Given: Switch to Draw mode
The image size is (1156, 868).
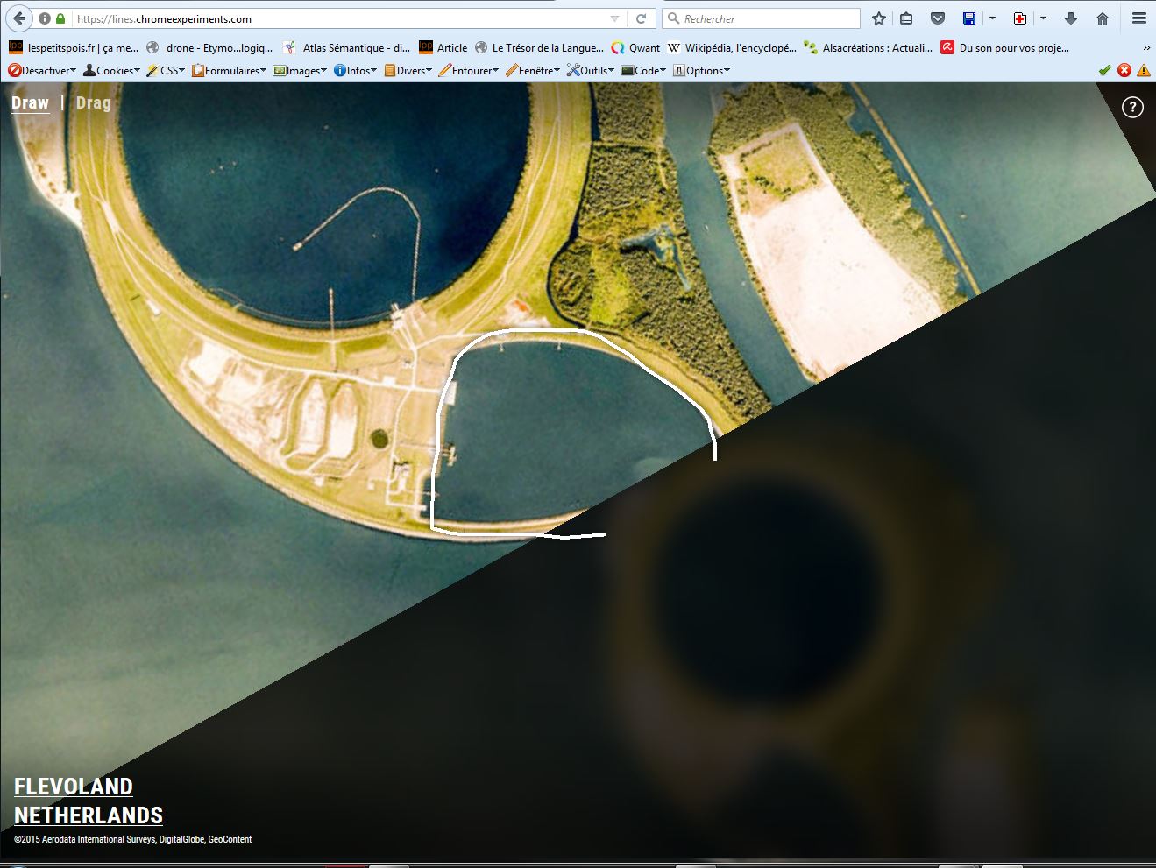Looking at the screenshot, I should pos(30,103).
